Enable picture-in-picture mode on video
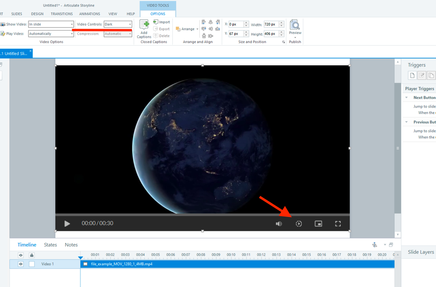 (x=318, y=223)
